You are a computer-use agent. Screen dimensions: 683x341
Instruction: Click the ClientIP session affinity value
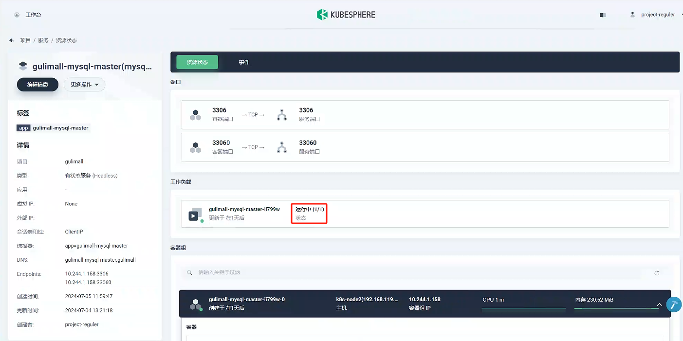[74, 232]
